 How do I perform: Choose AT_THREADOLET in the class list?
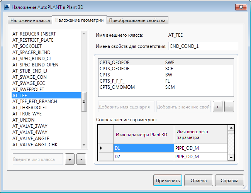tap(46, 108)
